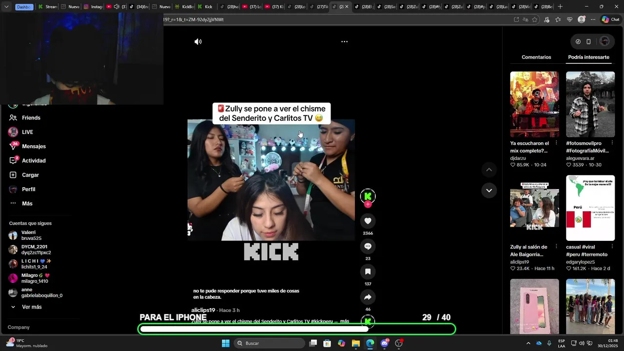Switch to the Instag browser tab
This screenshot has width=624, height=351.
[x=93, y=7]
